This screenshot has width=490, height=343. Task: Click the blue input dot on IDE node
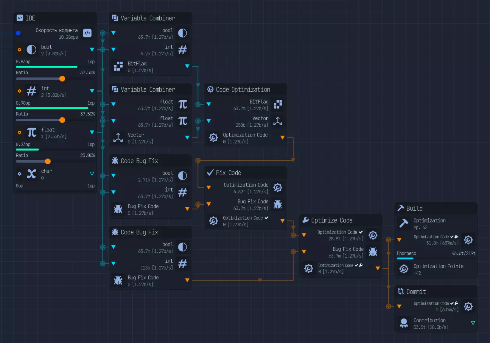[18, 33]
